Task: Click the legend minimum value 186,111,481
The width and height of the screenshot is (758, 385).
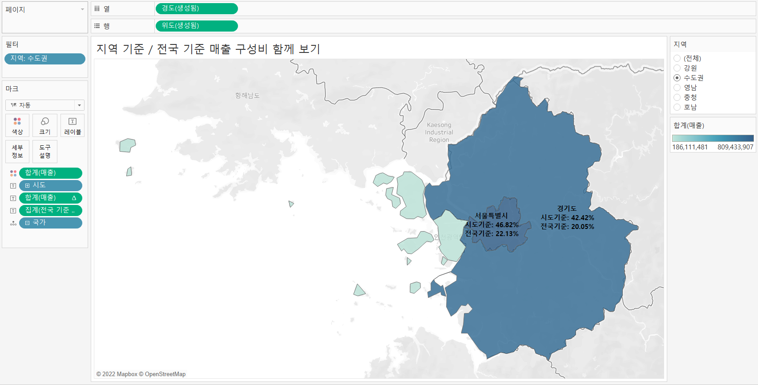Action: pos(690,147)
